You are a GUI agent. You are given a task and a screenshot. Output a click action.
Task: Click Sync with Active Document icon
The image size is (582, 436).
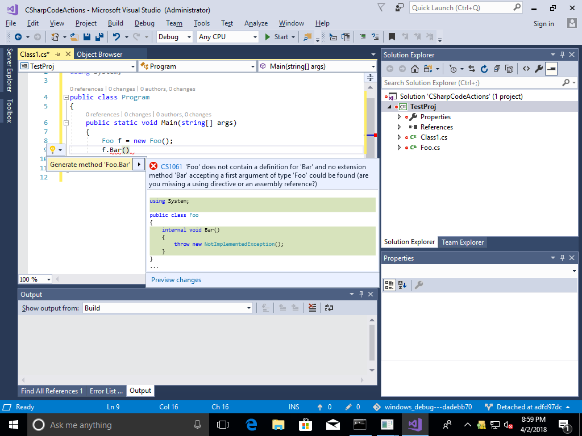(472, 69)
